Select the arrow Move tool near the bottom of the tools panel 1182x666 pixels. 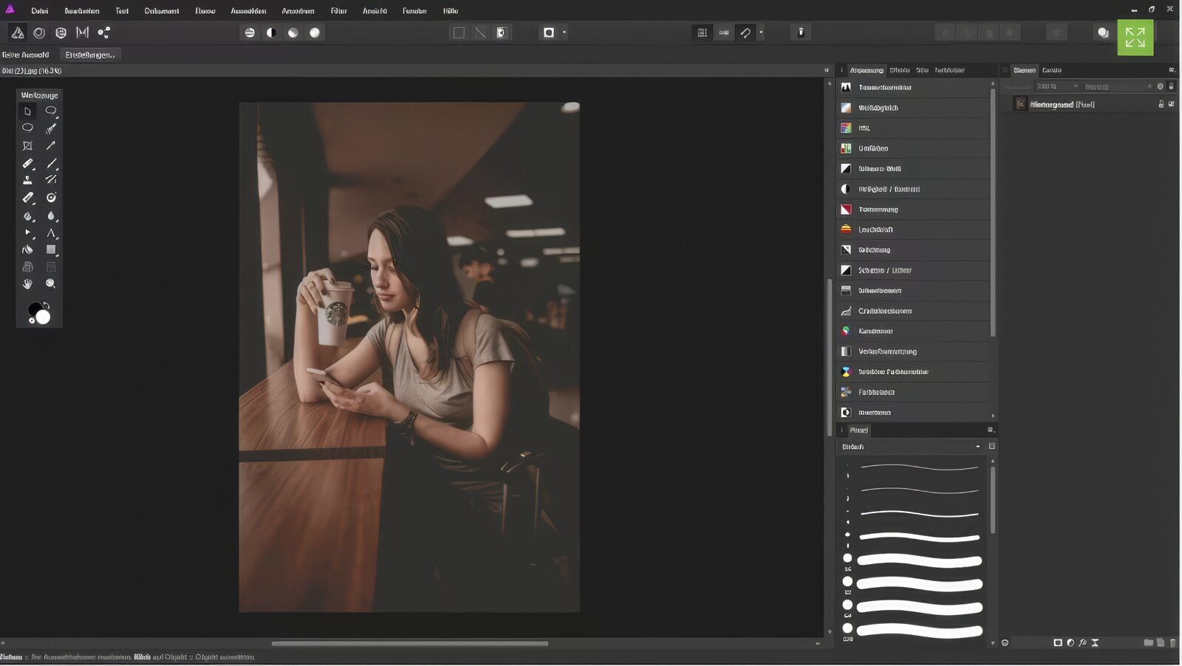28,233
